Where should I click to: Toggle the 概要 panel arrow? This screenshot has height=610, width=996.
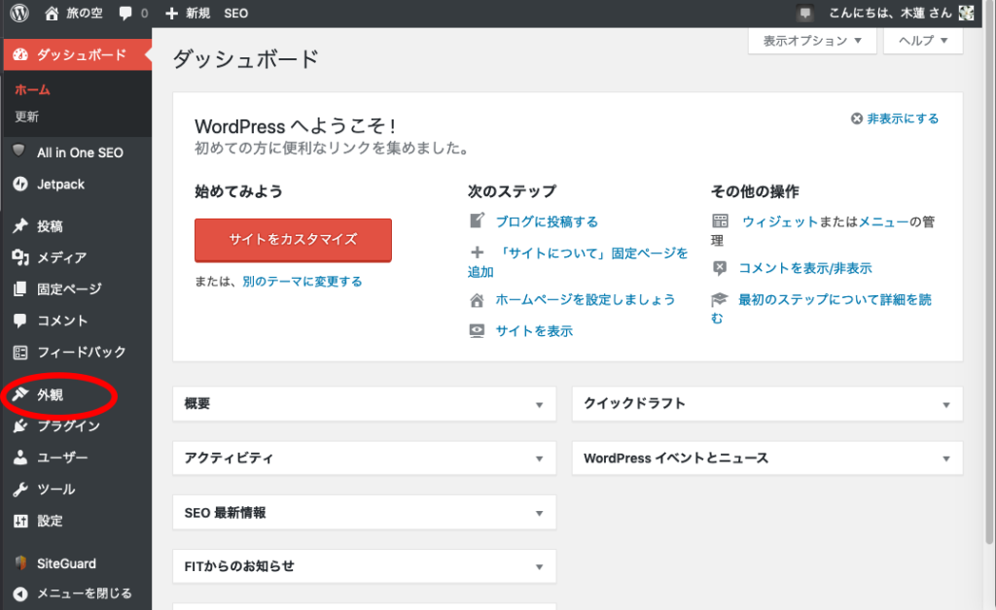pos(538,404)
